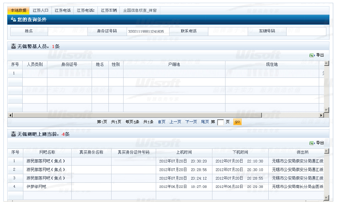The width and height of the screenshot is (337, 205).
Task: Click the 尾页 pagination link
Action: pos(205,122)
